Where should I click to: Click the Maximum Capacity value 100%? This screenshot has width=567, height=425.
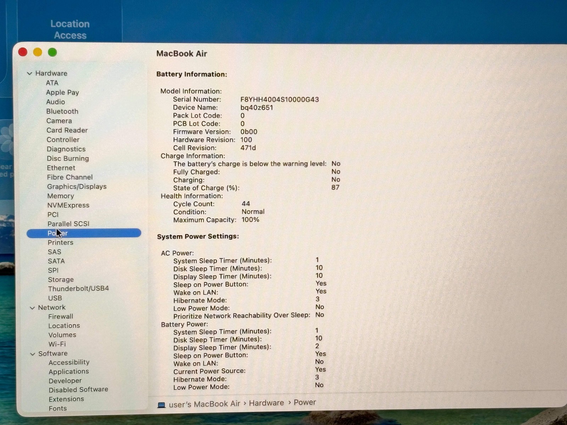click(251, 220)
